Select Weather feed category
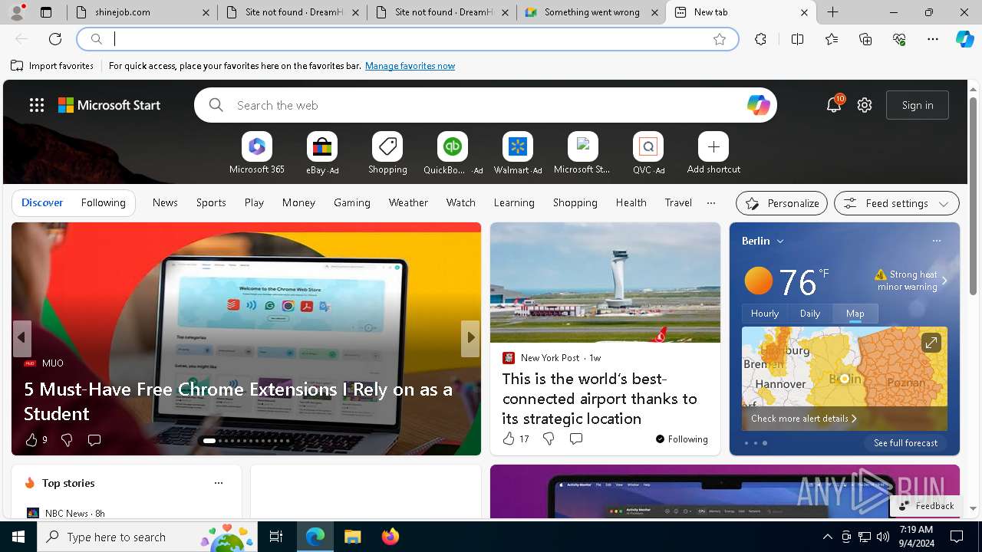 pos(408,202)
